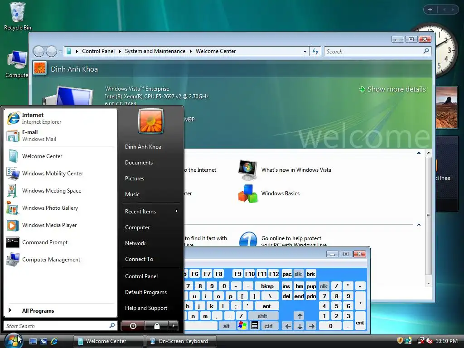Screen dimensions: 464x348
Task: Open Windows Mail E-mail entry
Action: point(61,135)
